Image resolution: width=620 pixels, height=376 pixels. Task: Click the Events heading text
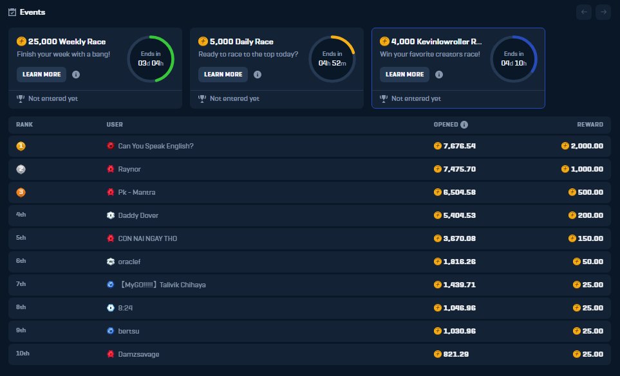pos(32,12)
